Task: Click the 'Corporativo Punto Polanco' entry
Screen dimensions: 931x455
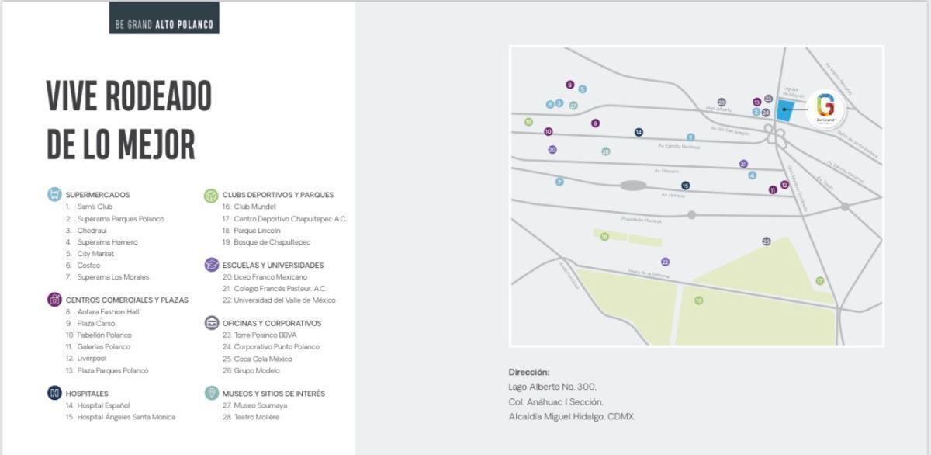Action: point(271,347)
